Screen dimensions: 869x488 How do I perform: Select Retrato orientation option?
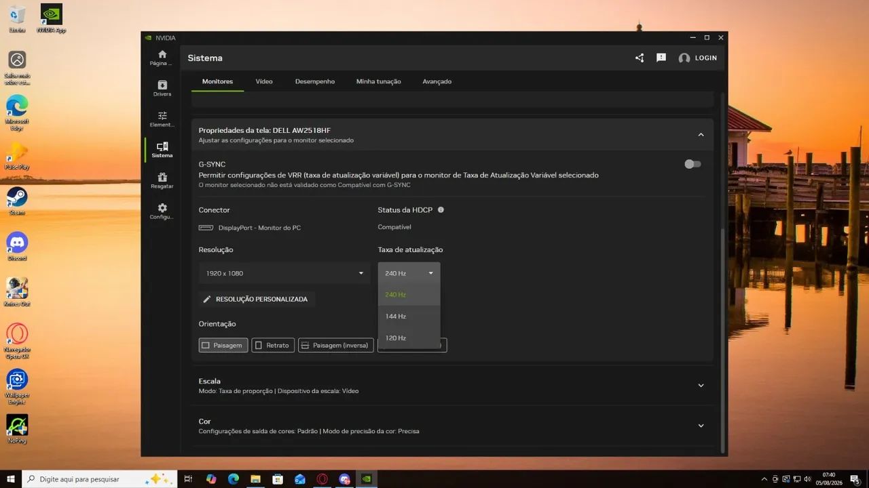tap(273, 345)
